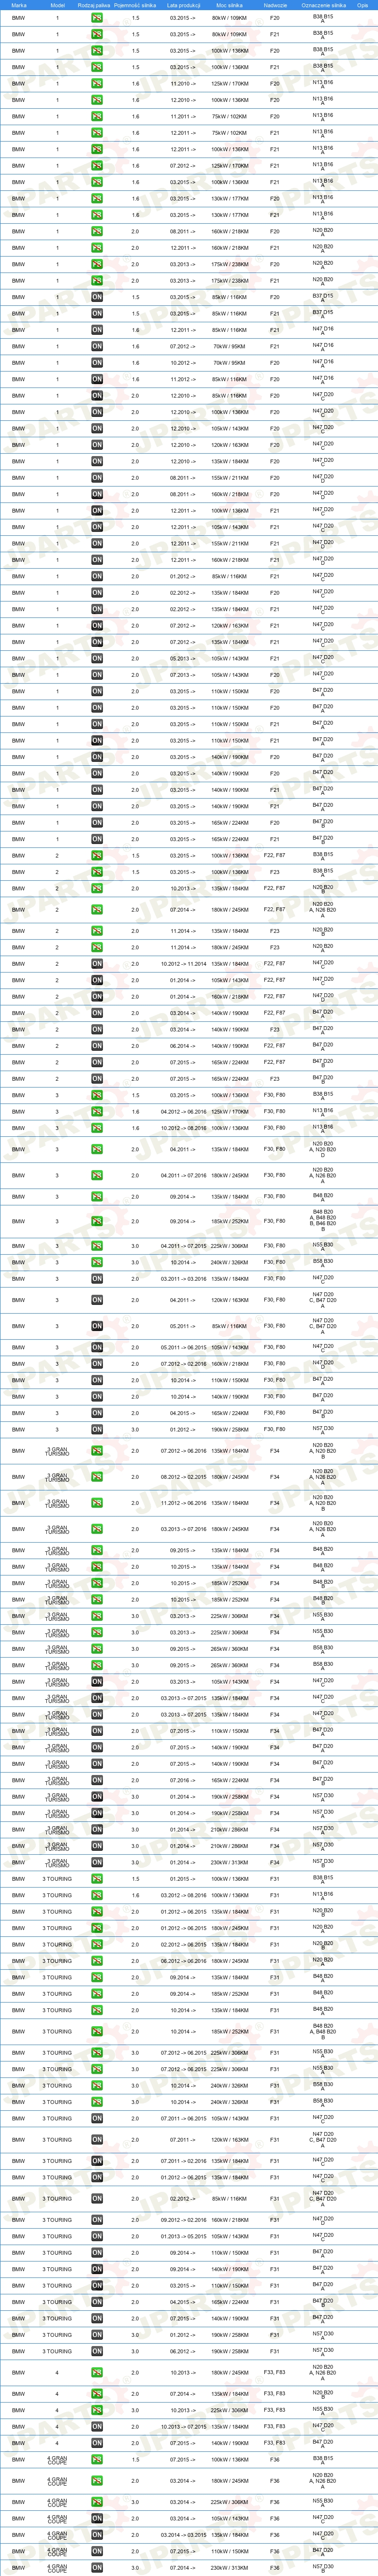
Task: Click petrol icon in 07.2012 125kW/170KM F21 row
Action: tap(97, 166)
